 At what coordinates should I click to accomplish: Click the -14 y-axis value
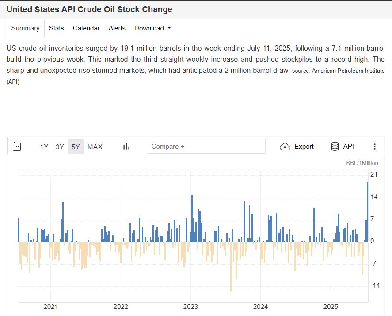(x=375, y=285)
